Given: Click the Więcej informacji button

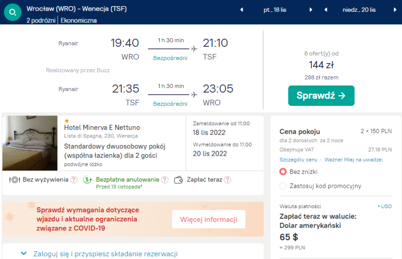Looking at the screenshot, I should [x=208, y=219].
